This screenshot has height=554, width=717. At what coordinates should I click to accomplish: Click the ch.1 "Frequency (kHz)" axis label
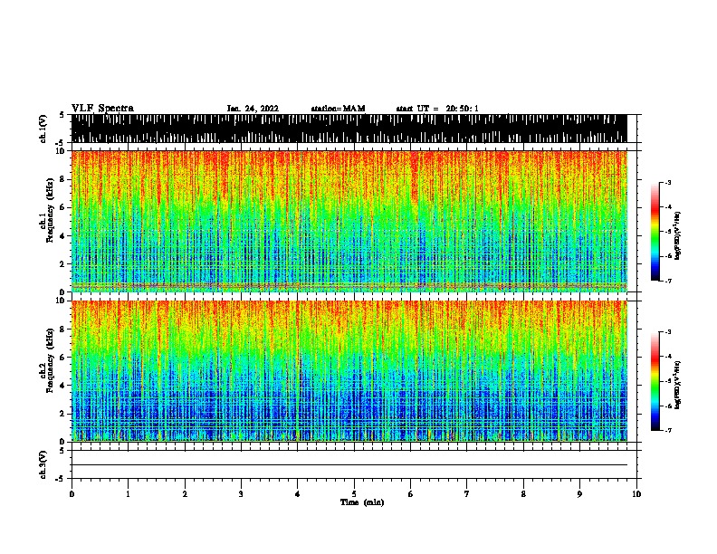pyautogui.click(x=50, y=211)
